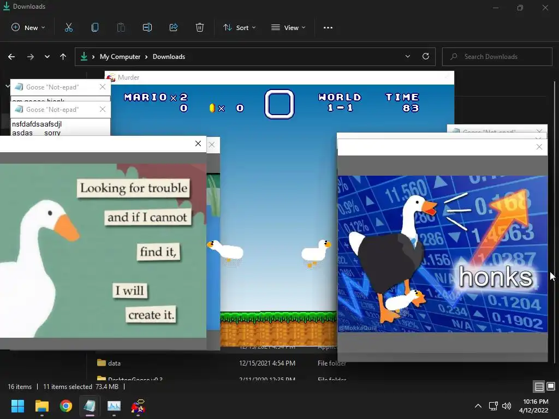Click the Share icon in toolbar
Screen dimensions: 559x419
[x=174, y=27]
